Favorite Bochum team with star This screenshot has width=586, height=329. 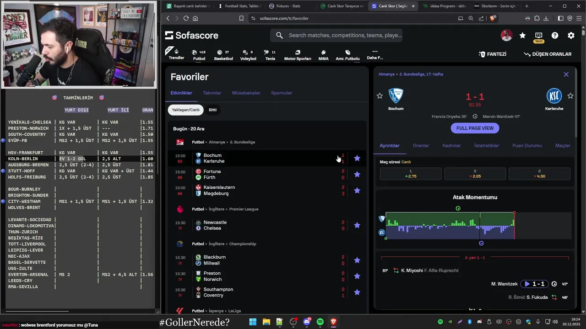[380, 96]
